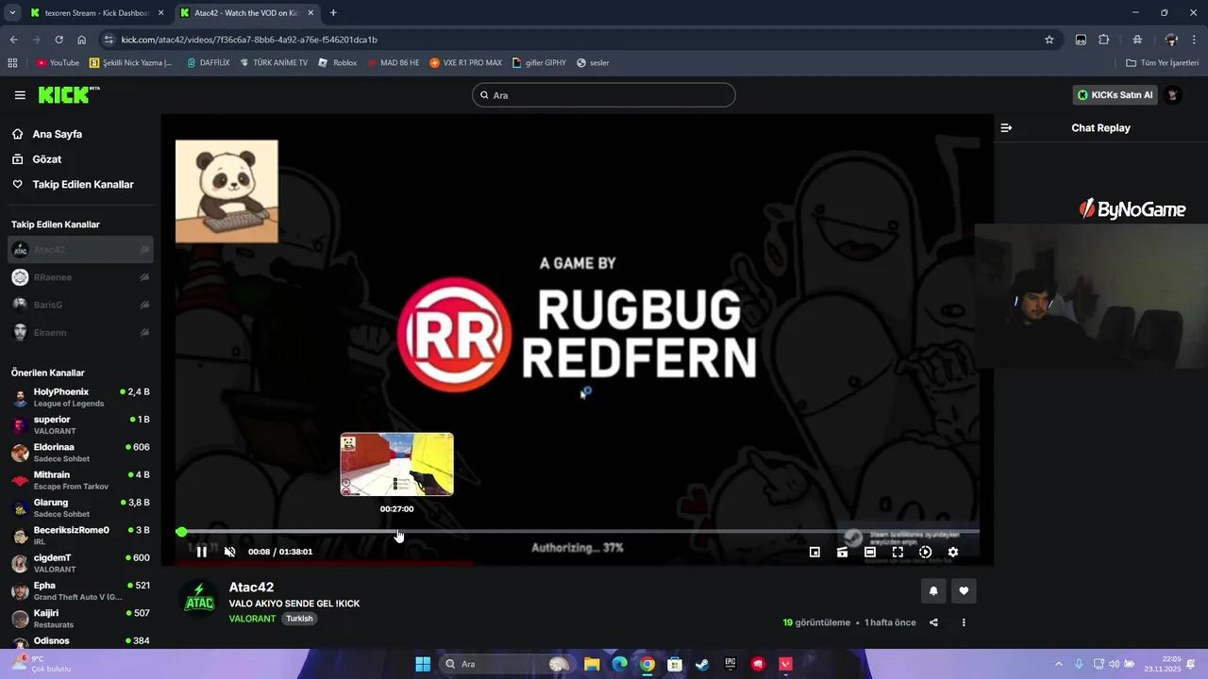The height and width of the screenshot is (679, 1208).
Task: Enable mini player mode in video controls
Action: (x=814, y=553)
